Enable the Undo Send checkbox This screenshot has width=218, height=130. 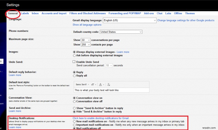click(x=74, y=62)
